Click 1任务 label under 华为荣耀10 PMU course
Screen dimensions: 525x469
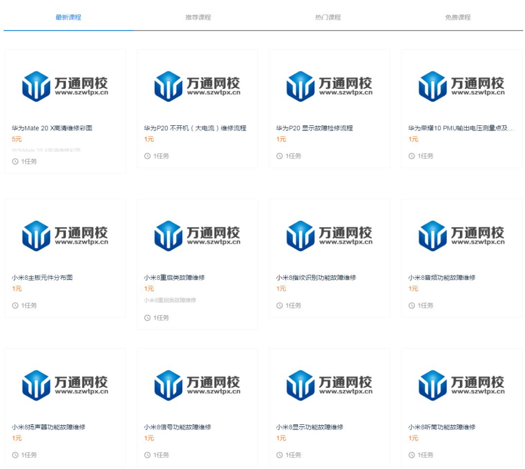tap(425, 156)
